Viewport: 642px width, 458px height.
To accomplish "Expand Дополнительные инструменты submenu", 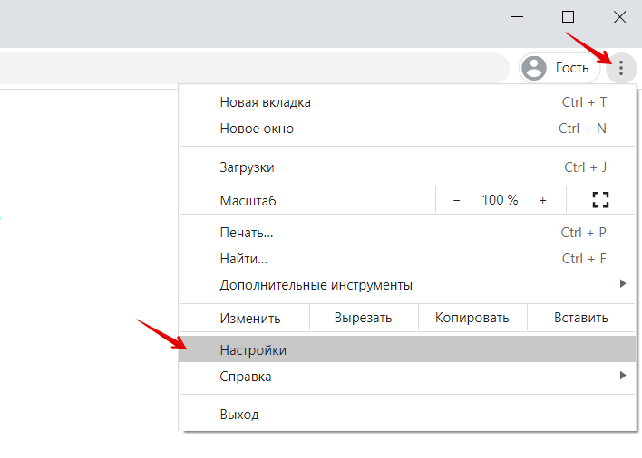I will click(x=316, y=285).
